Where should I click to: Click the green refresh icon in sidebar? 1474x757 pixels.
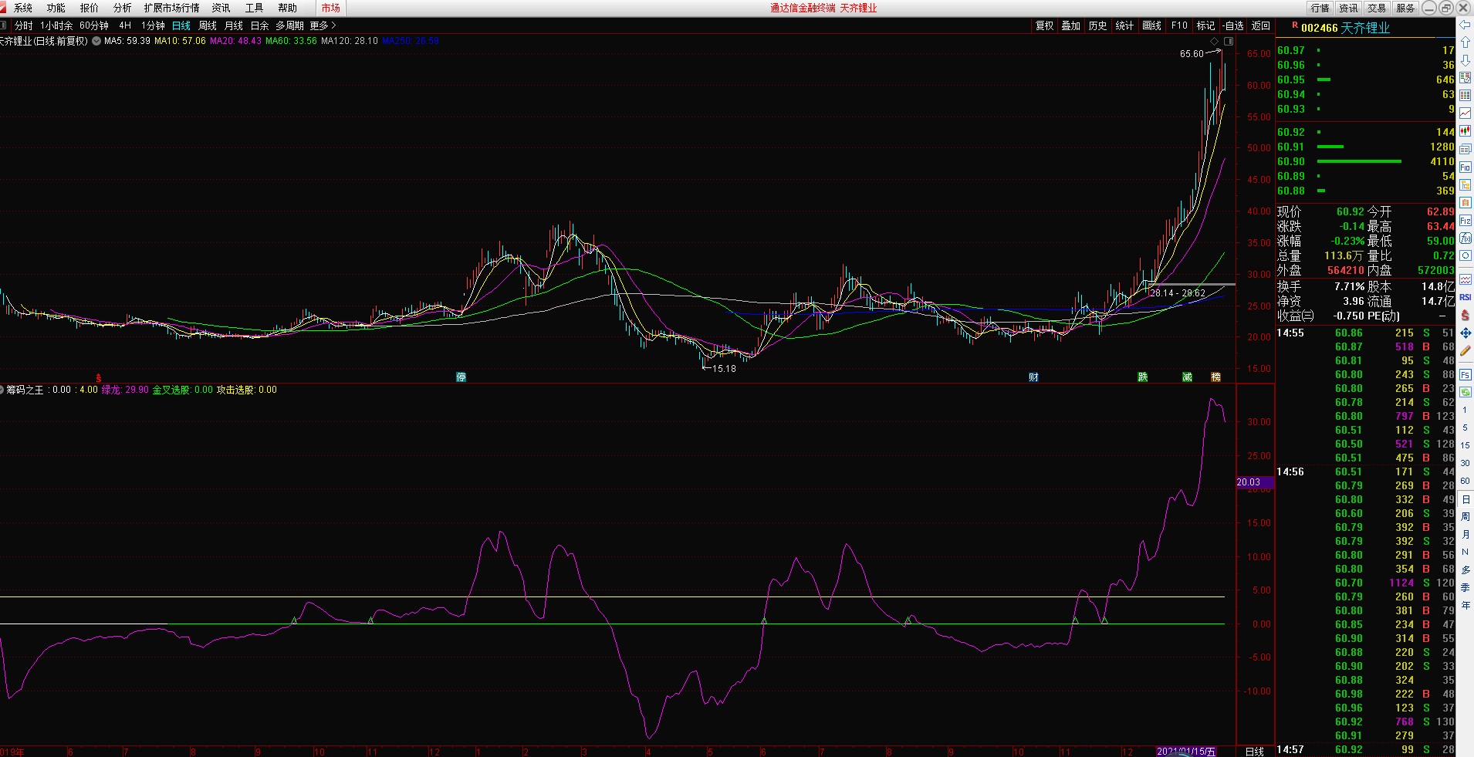click(x=1465, y=392)
